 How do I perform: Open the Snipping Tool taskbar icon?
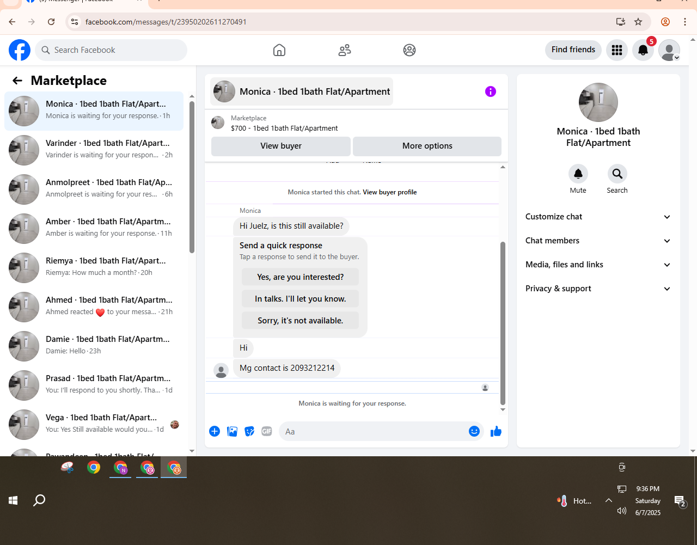(x=68, y=467)
